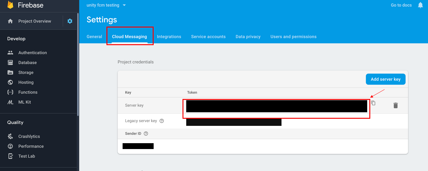Navigate to Authentication in the Develop section
This screenshot has height=171, width=428.
pyautogui.click(x=32, y=53)
